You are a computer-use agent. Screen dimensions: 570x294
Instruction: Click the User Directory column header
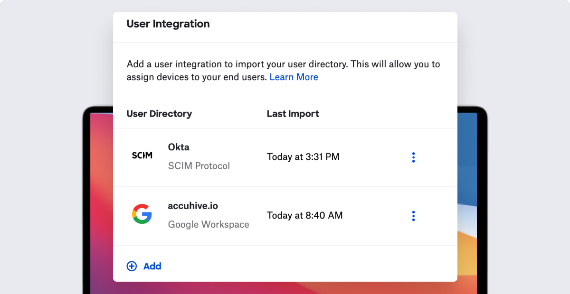(x=159, y=114)
